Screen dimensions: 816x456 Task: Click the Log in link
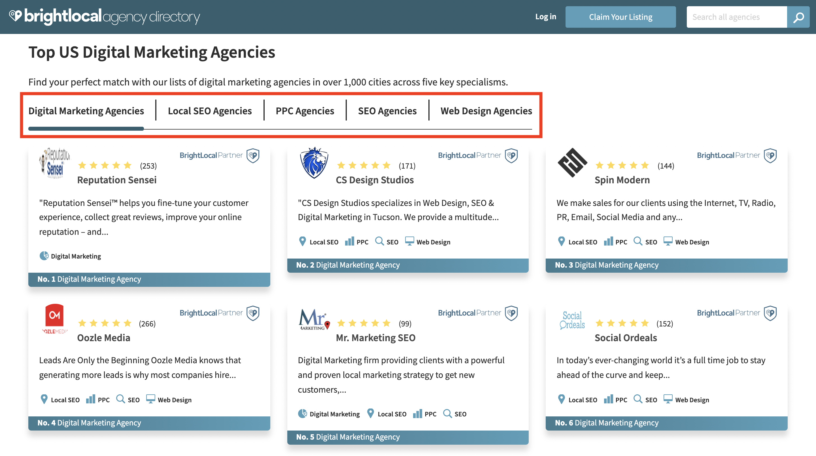pyautogui.click(x=545, y=17)
